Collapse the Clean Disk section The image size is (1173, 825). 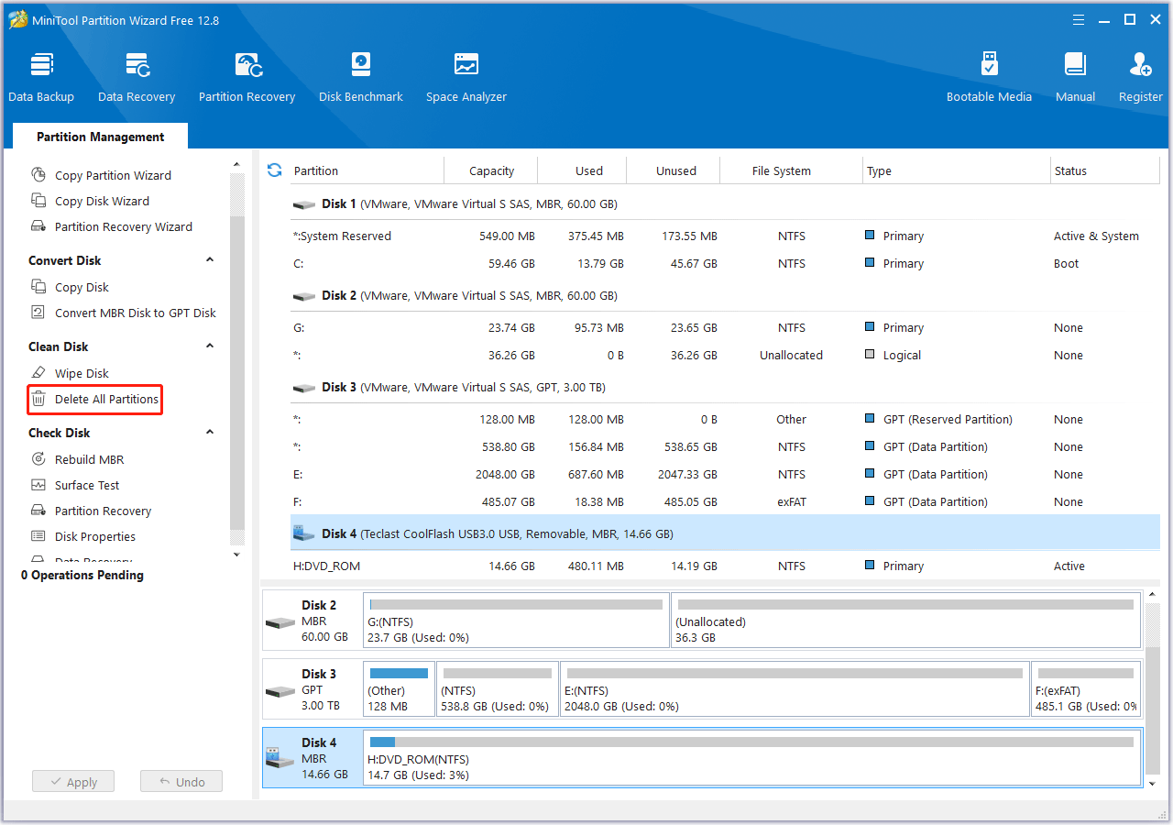(x=210, y=346)
